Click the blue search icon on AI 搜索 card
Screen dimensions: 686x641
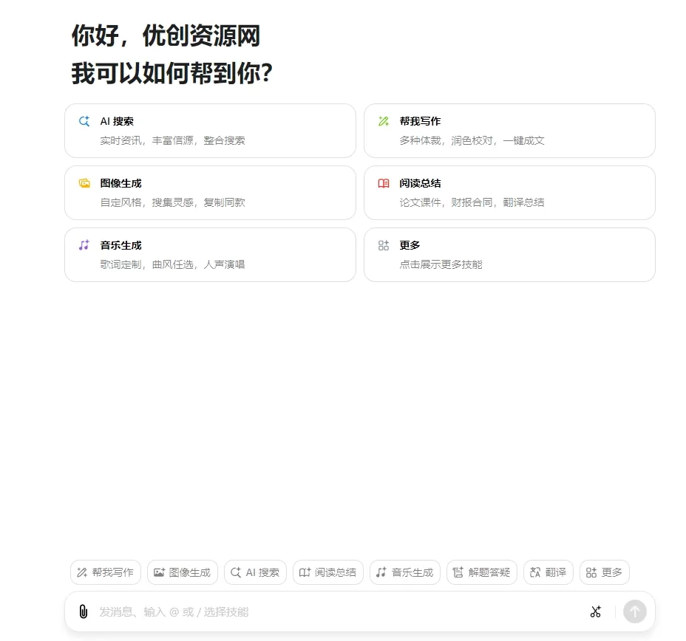[84, 121]
